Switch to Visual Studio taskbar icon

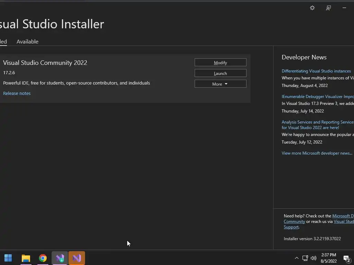click(77, 258)
